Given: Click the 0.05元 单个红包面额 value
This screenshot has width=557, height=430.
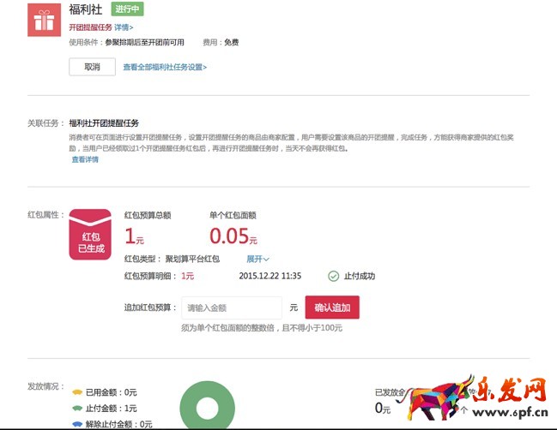Looking at the screenshot, I should [x=233, y=236].
